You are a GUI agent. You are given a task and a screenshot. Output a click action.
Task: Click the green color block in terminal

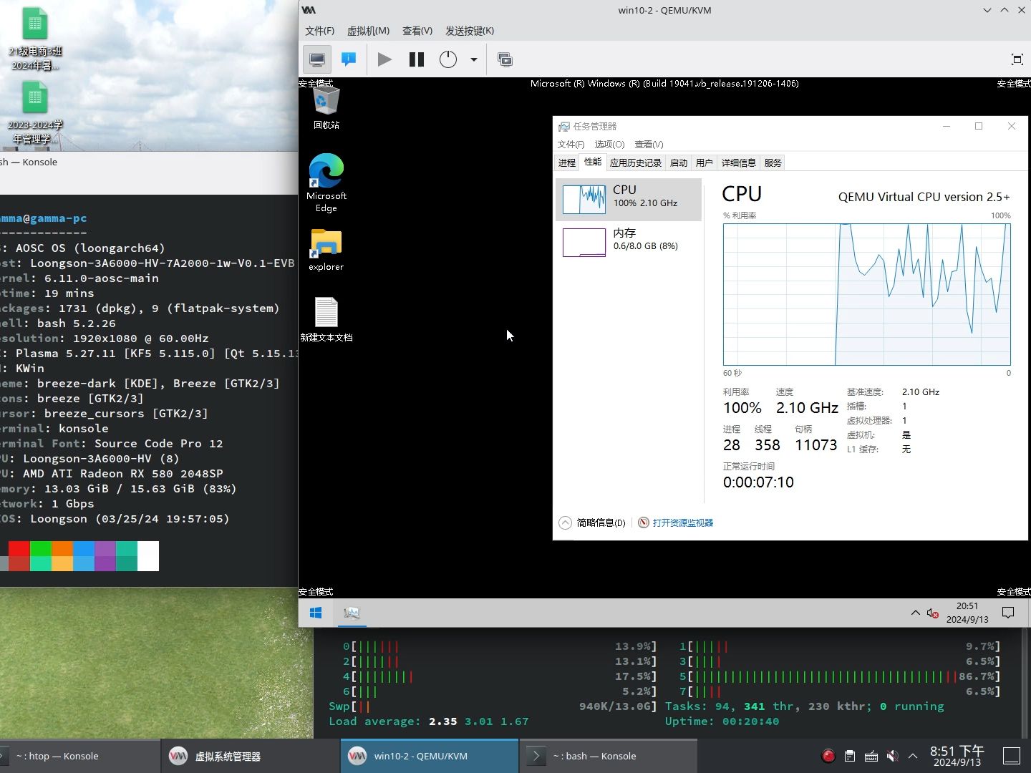(41, 556)
